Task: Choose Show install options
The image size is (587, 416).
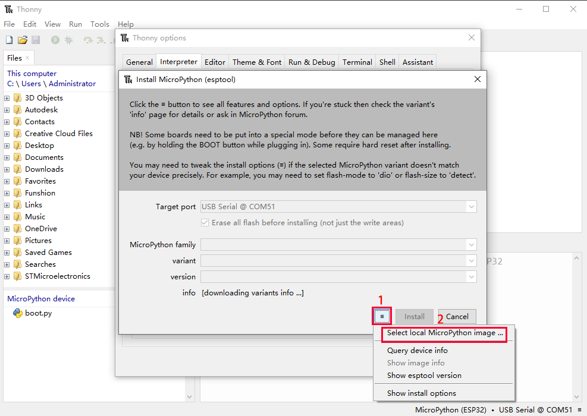Action: point(421,393)
